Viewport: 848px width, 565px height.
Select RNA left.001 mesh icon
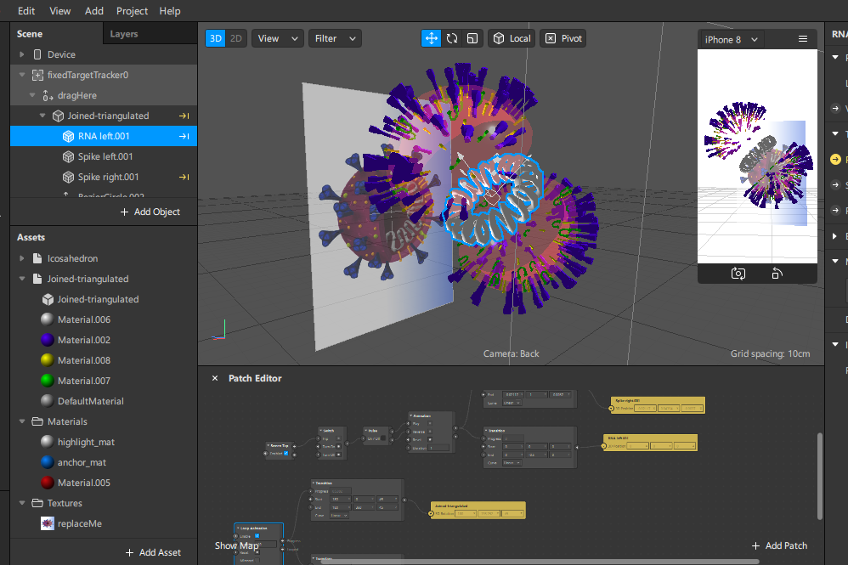click(x=68, y=136)
